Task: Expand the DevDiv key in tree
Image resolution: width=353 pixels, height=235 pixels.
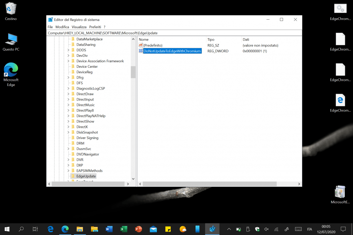Action: coord(68,55)
